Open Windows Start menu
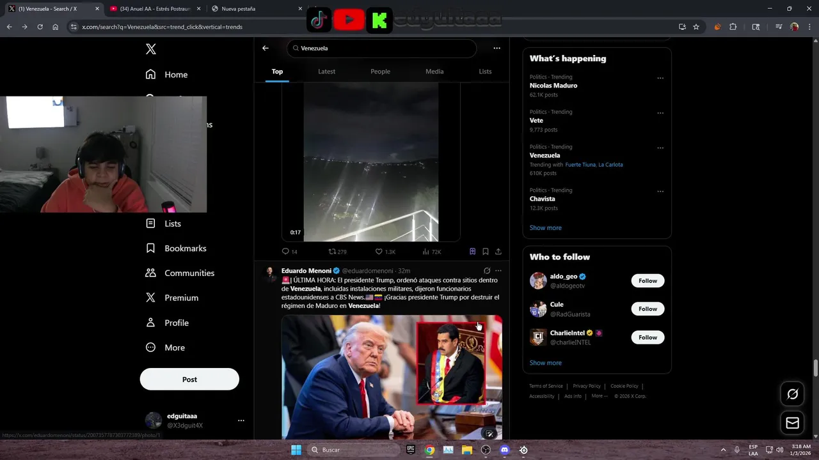The image size is (819, 460). pyautogui.click(x=296, y=450)
